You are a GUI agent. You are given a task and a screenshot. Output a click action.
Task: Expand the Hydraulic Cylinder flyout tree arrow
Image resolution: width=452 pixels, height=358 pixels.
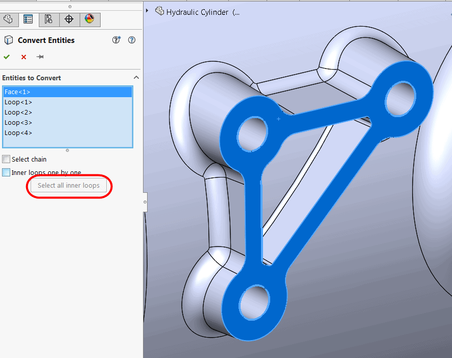[148, 10]
